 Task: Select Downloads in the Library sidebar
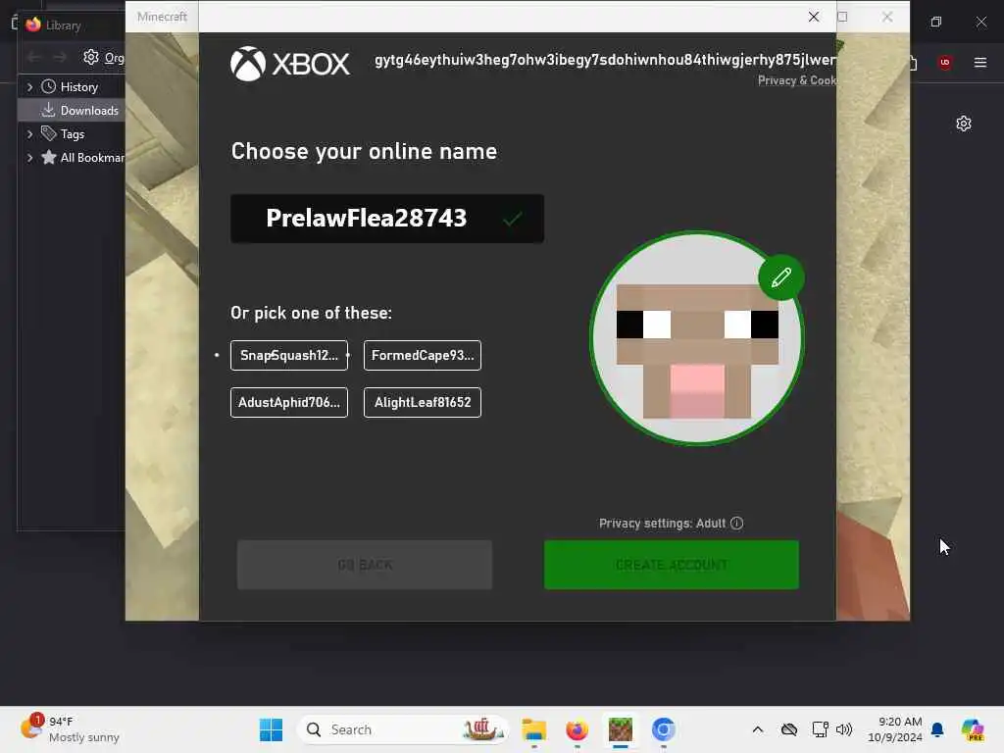click(x=72, y=111)
